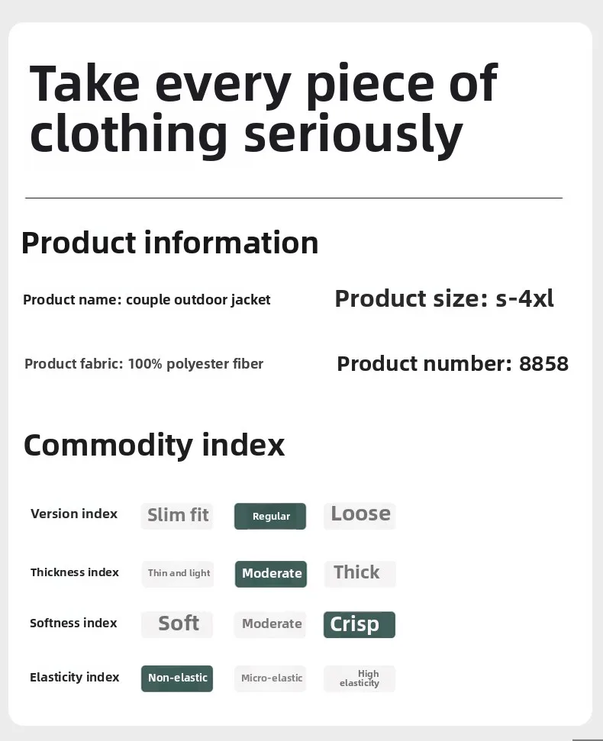The height and width of the screenshot is (741, 603).
Task: Click the Product size s-4xl text
Action: click(x=444, y=298)
